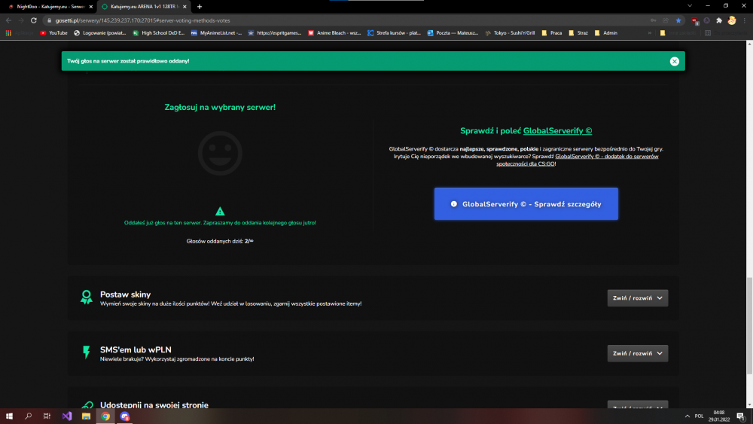Open the Tokyo - Sushi'n'Grill bookmark
The image size is (753, 424).
coord(510,33)
